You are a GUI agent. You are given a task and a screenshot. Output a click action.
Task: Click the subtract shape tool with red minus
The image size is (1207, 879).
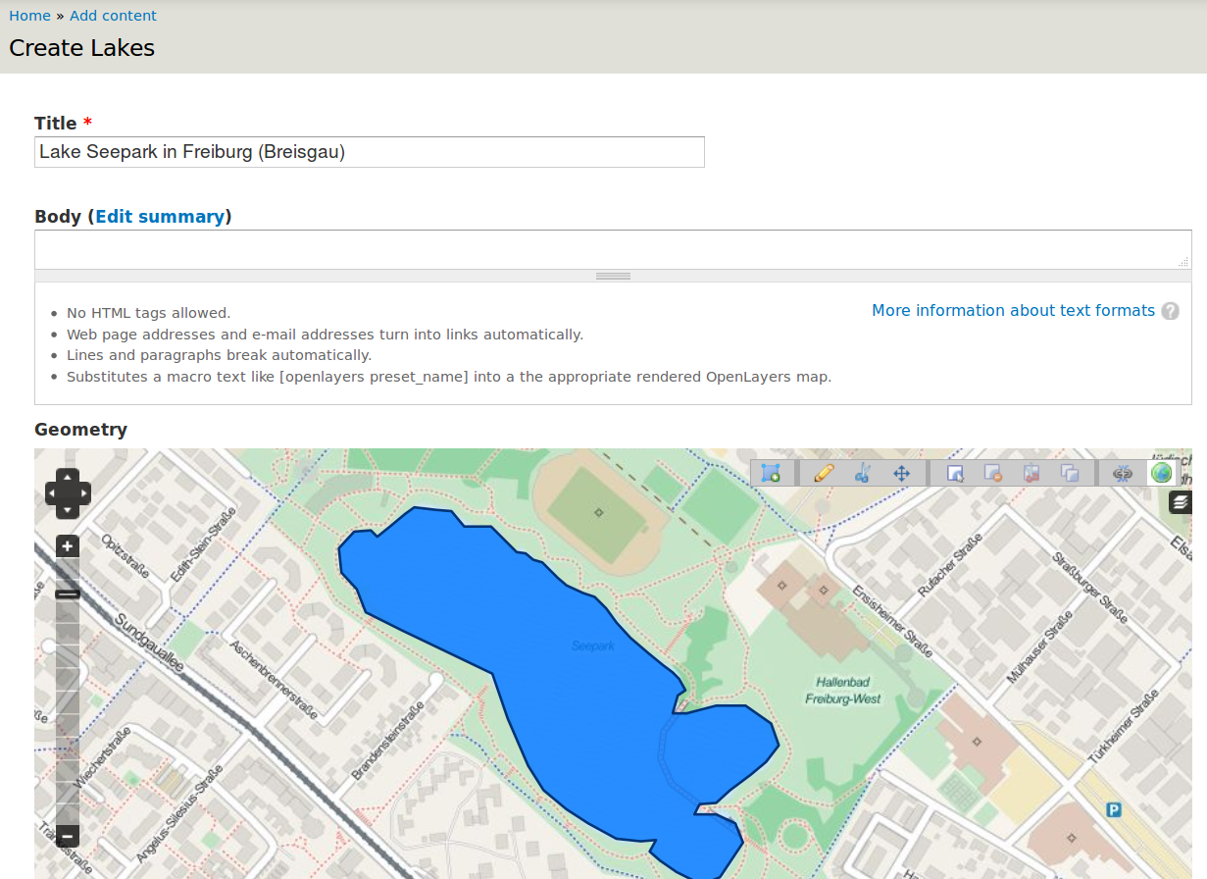[992, 473]
